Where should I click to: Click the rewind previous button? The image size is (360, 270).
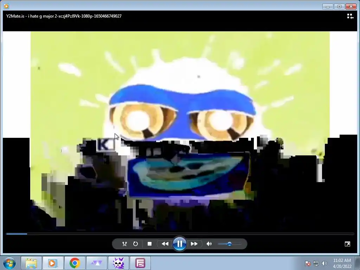click(165, 244)
